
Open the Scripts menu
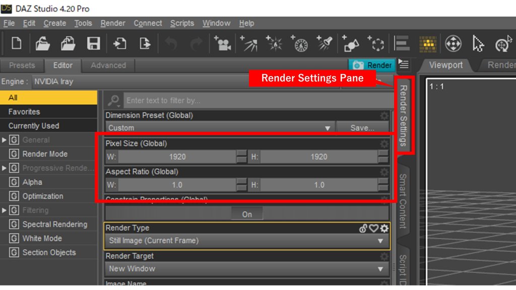(182, 23)
